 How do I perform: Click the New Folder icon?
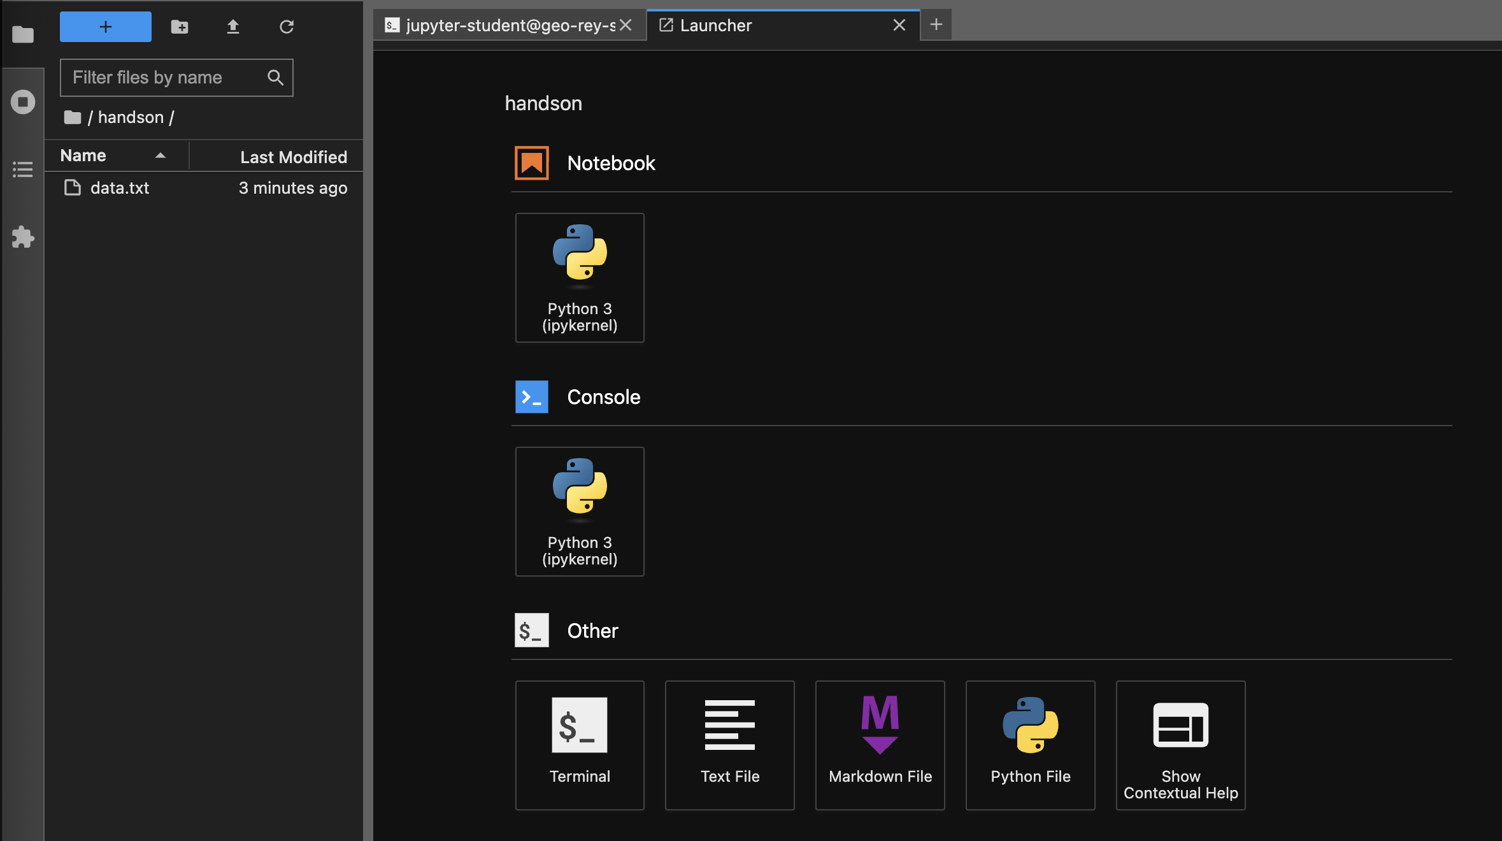coord(180,27)
